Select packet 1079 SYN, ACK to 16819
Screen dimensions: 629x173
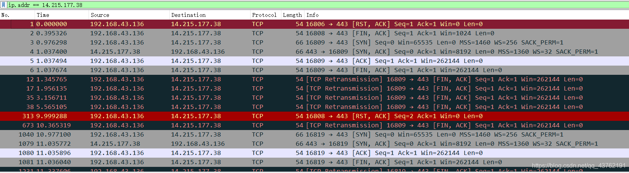tap(314, 144)
